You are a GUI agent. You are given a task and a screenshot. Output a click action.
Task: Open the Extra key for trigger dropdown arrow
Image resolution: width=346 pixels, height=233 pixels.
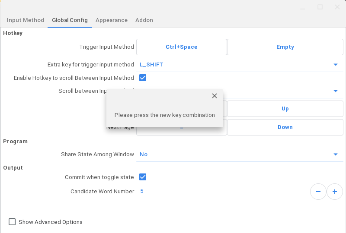(x=335, y=65)
